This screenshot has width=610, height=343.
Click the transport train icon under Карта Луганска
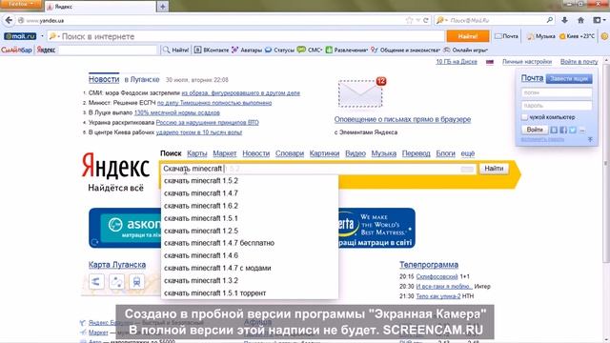(136, 282)
